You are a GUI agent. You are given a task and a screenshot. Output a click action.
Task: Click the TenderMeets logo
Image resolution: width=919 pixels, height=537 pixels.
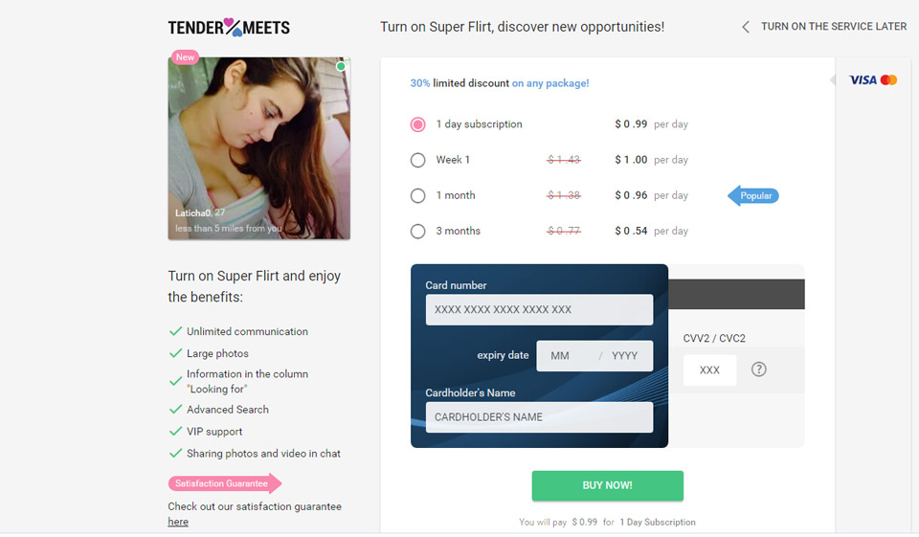tap(229, 28)
